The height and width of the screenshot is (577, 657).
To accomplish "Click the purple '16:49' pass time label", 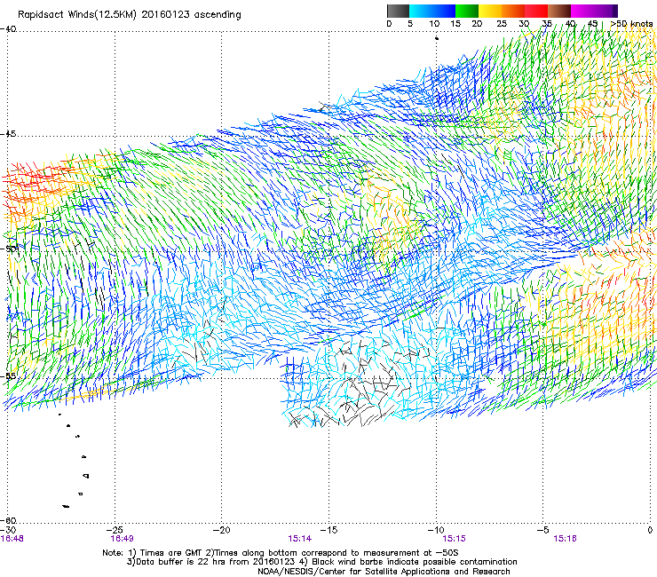I will 122,539.
